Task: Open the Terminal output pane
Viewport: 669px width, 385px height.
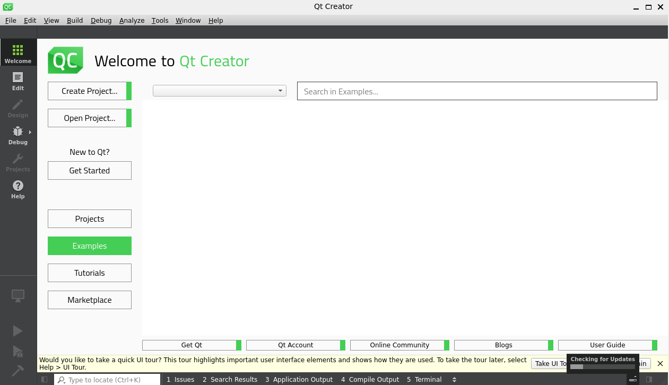Action: pyautogui.click(x=424, y=379)
